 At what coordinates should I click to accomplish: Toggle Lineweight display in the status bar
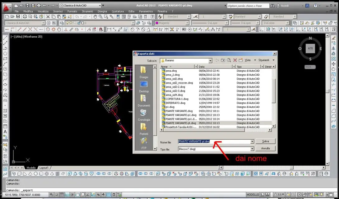click(x=103, y=195)
